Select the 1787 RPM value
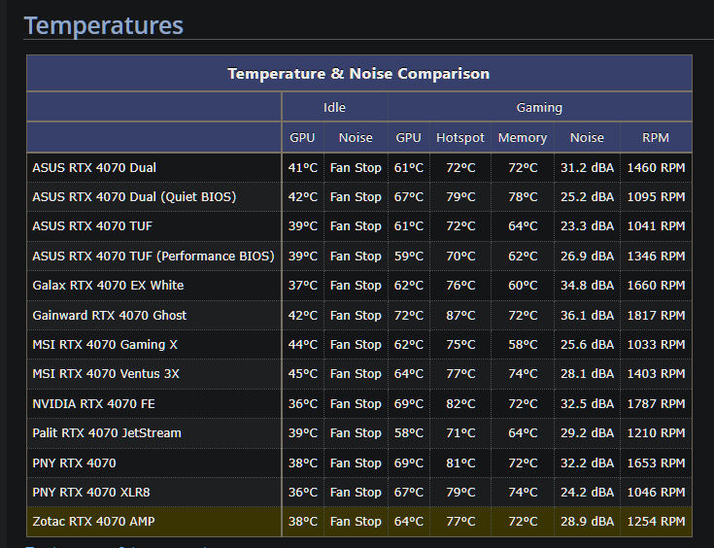 pyautogui.click(x=656, y=403)
